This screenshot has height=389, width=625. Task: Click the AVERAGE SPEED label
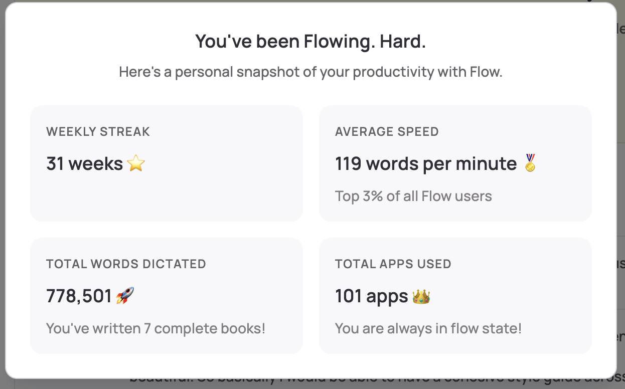(x=387, y=131)
